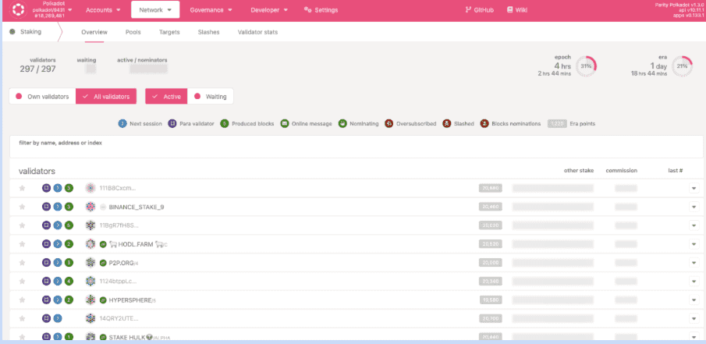Viewport: 706px width, 344px height.
Task: Expand the BINANCE_STAKE_9 row details arrow
Action: [x=693, y=207]
